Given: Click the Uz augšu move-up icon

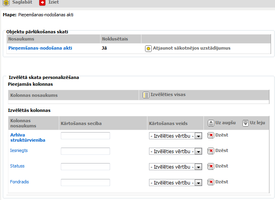Looking at the screenshot, I should point(211,123).
